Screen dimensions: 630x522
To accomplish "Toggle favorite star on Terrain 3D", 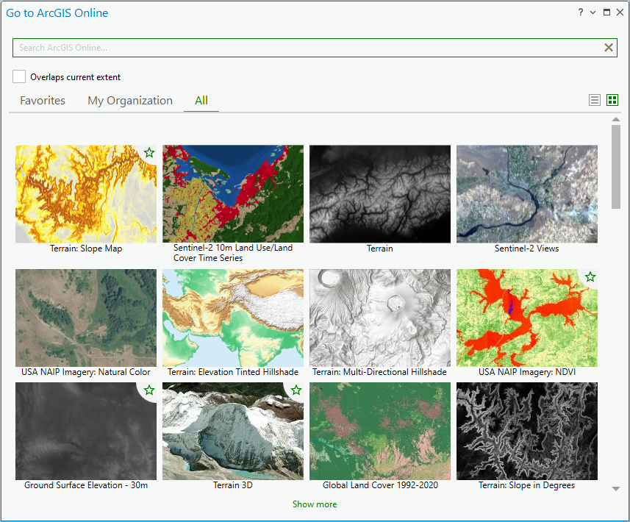I will pos(296,390).
